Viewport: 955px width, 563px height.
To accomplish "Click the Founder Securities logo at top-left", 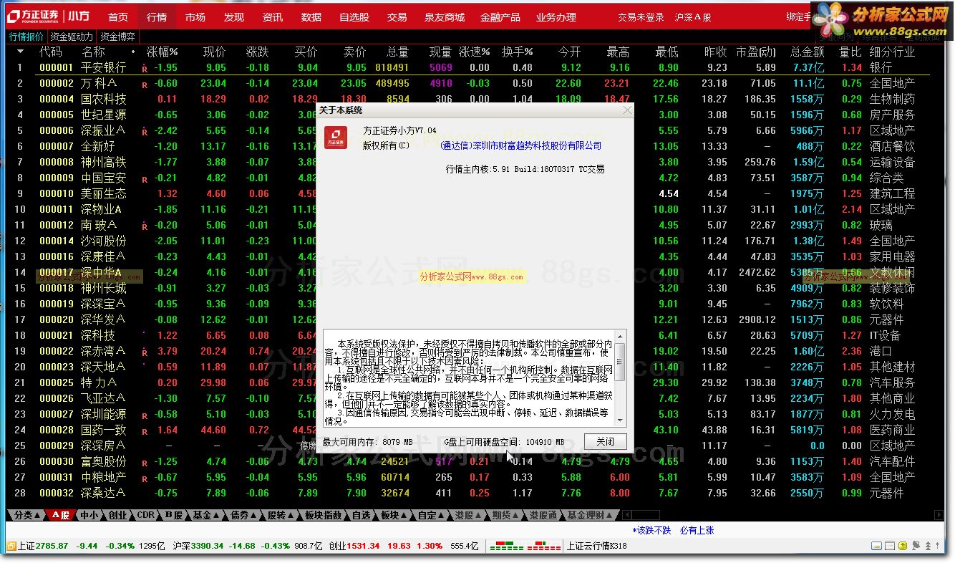I will (x=49, y=16).
